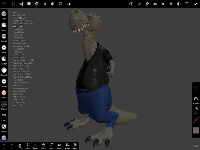Open the tools menu icon in top-left corner
The image size is (200, 150).
4,4
